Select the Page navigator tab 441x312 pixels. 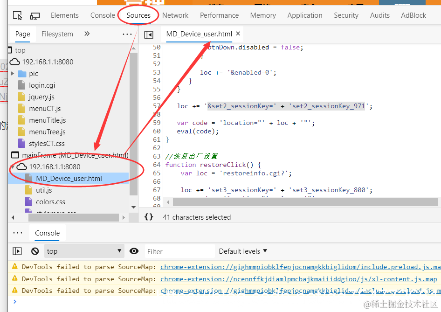point(22,34)
